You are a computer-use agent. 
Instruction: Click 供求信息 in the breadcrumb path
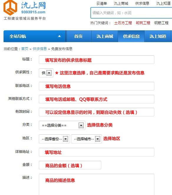click(x=40, y=49)
